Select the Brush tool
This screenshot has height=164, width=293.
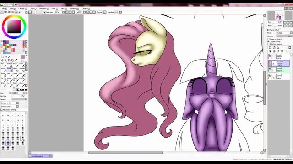click(16, 65)
